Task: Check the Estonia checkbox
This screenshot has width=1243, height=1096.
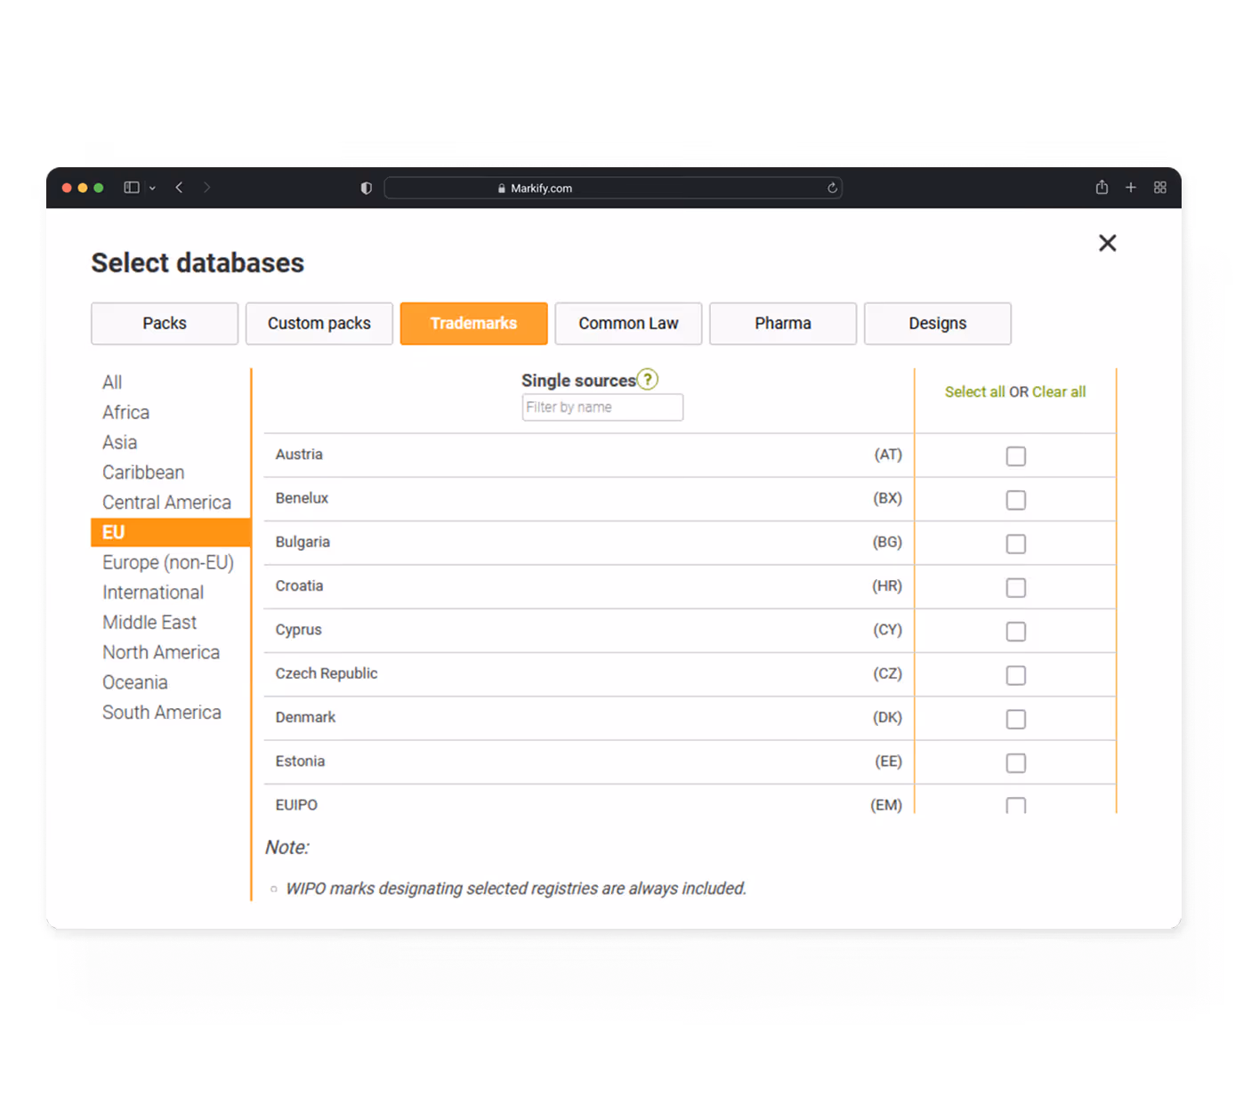Action: coord(1016,763)
